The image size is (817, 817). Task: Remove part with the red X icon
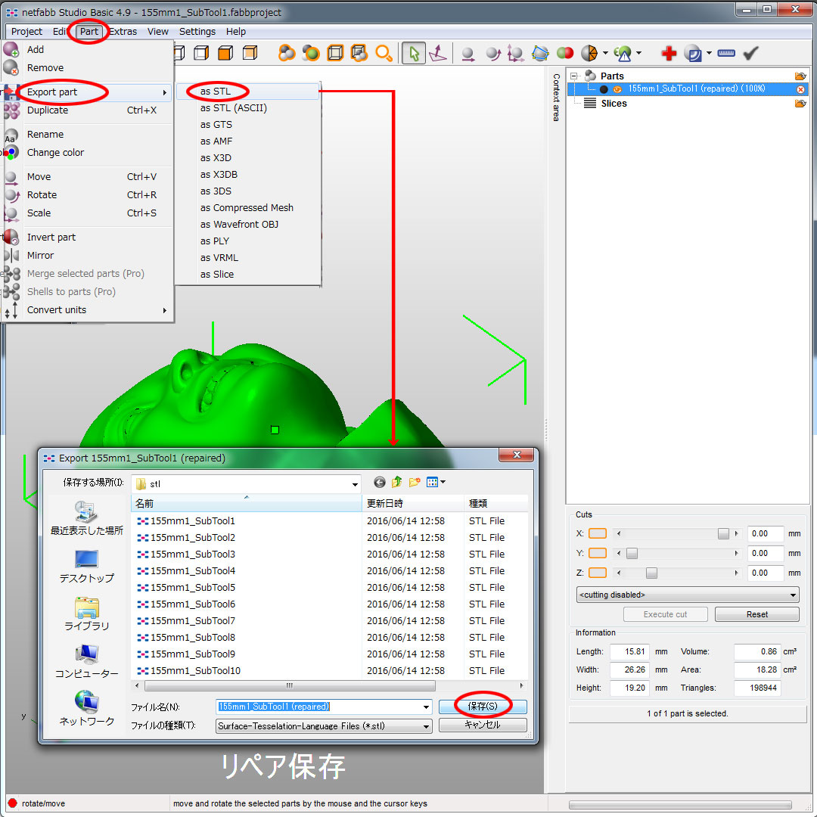(801, 89)
